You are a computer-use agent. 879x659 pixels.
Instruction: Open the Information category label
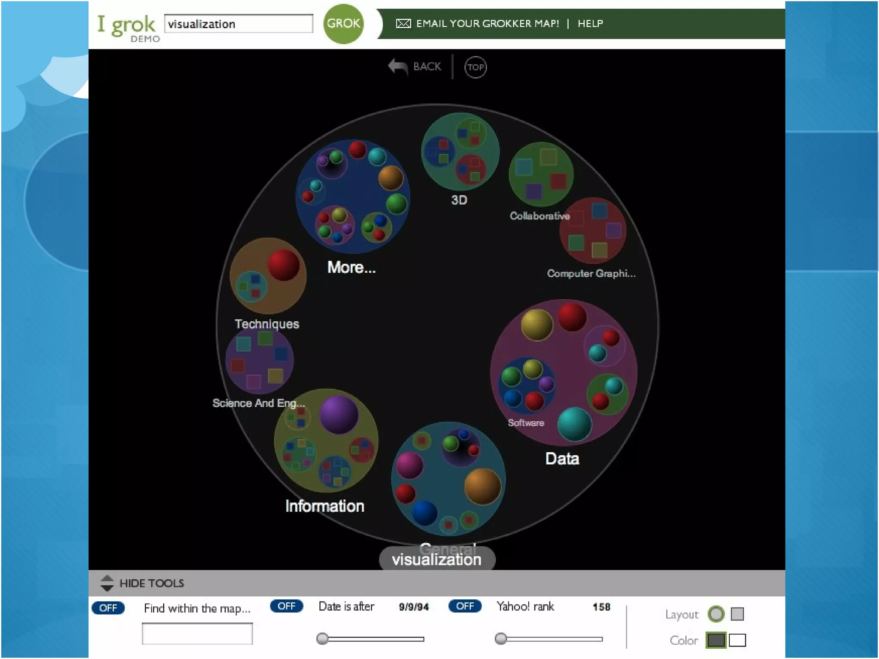click(324, 506)
